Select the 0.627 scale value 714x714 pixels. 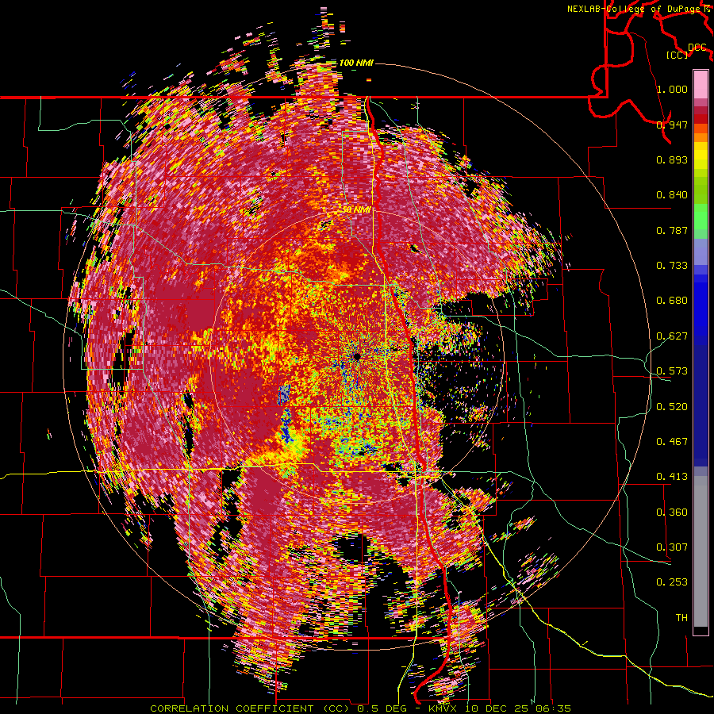click(672, 336)
